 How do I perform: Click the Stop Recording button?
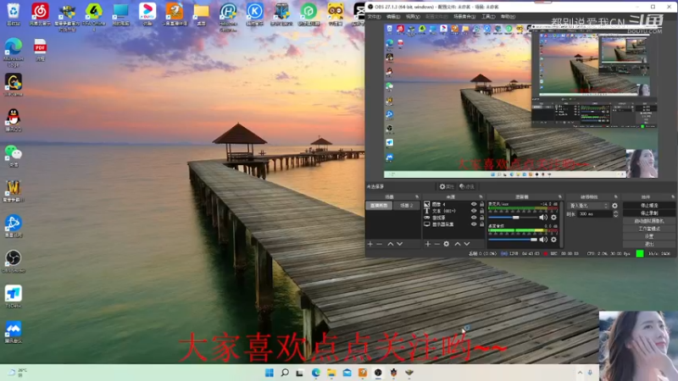point(649,213)
